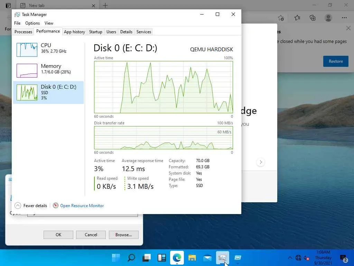354x266 pixels.
Task: Click the QEMU HARDDISK label
Action: (x=211, y=49)
